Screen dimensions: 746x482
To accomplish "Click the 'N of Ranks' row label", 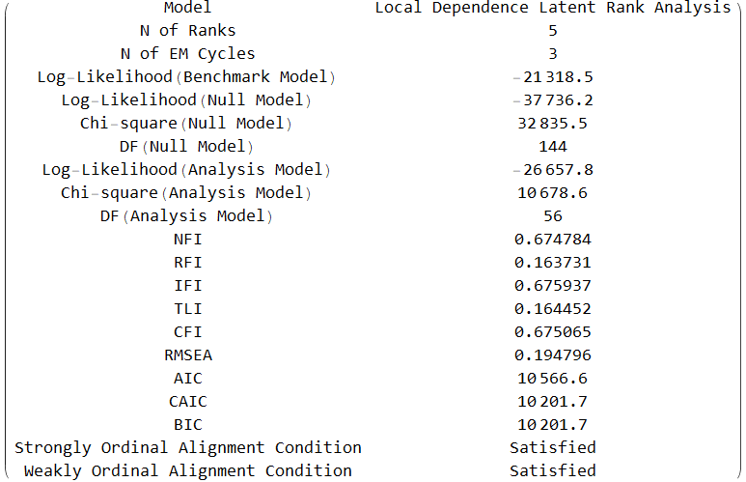I will point(187,31).
